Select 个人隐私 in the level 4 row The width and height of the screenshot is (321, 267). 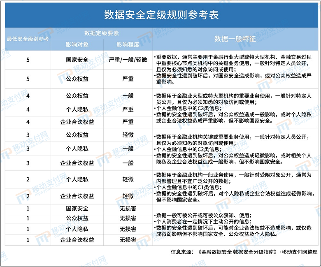77,109
